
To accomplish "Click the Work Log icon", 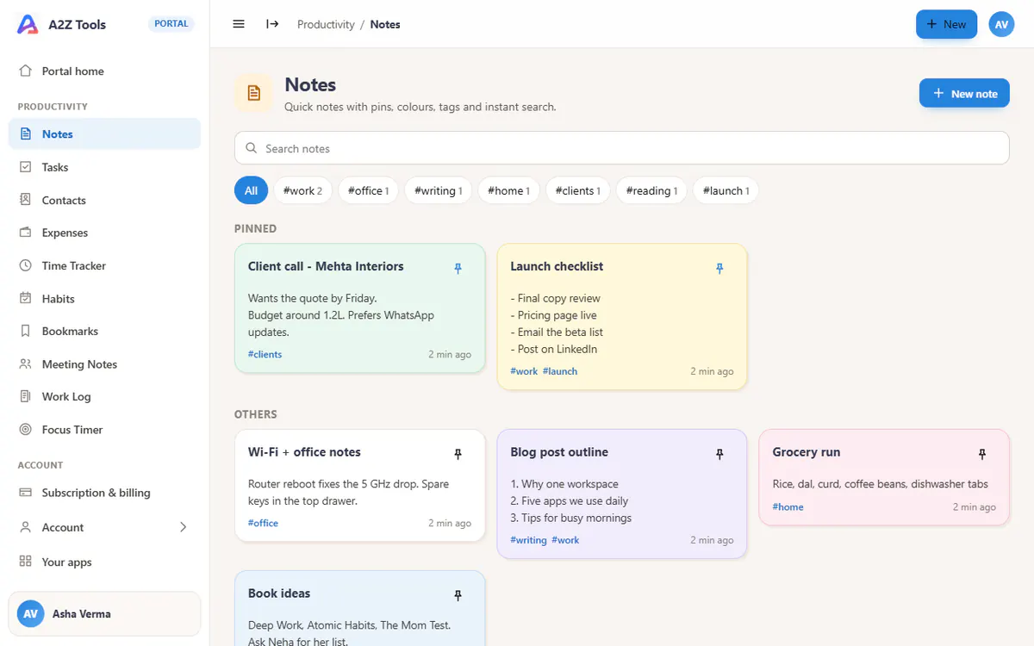I will 25,397.
